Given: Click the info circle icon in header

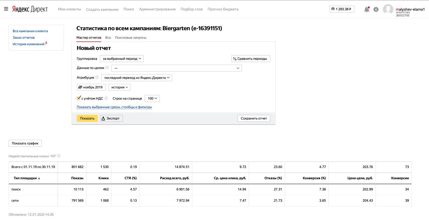Looking at the screenshot, I should [x=376, y=9].
